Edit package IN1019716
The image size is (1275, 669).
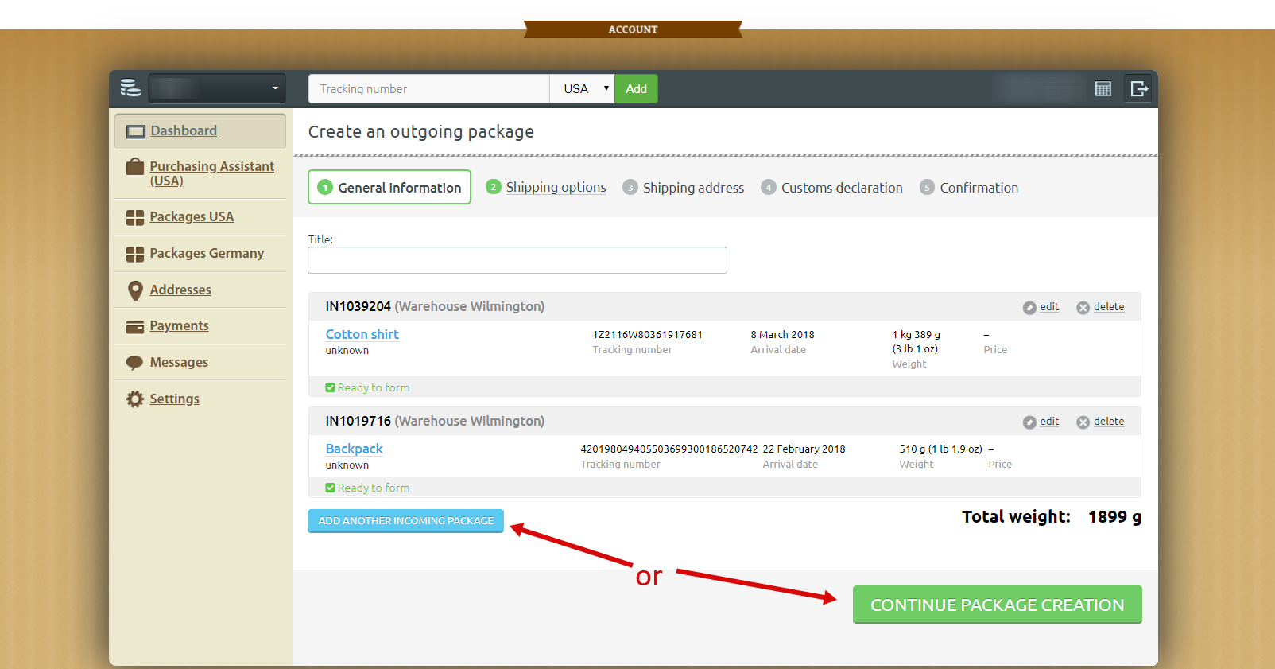tap(1048, 422)
